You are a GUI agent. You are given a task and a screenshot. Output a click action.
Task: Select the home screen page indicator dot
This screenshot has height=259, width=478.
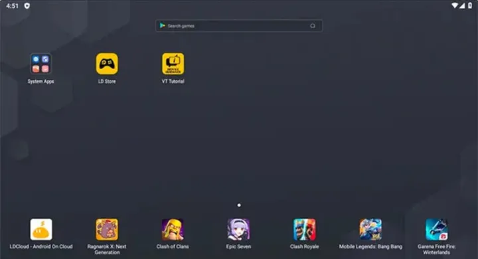click(239, 205)
